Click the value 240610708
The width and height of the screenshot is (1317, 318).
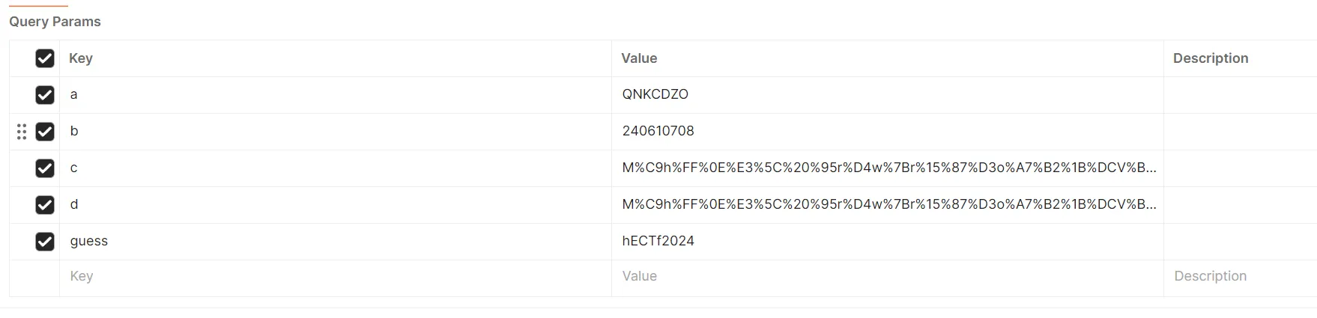(x=658, y=131)
